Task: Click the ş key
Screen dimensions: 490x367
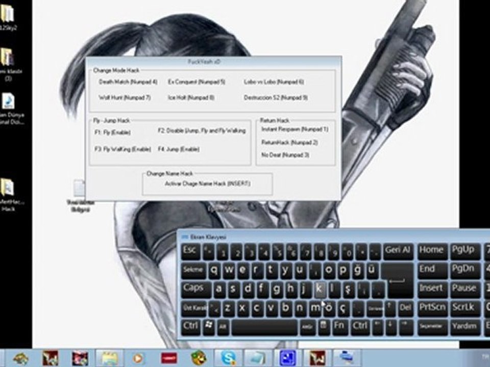Action: 348,290
